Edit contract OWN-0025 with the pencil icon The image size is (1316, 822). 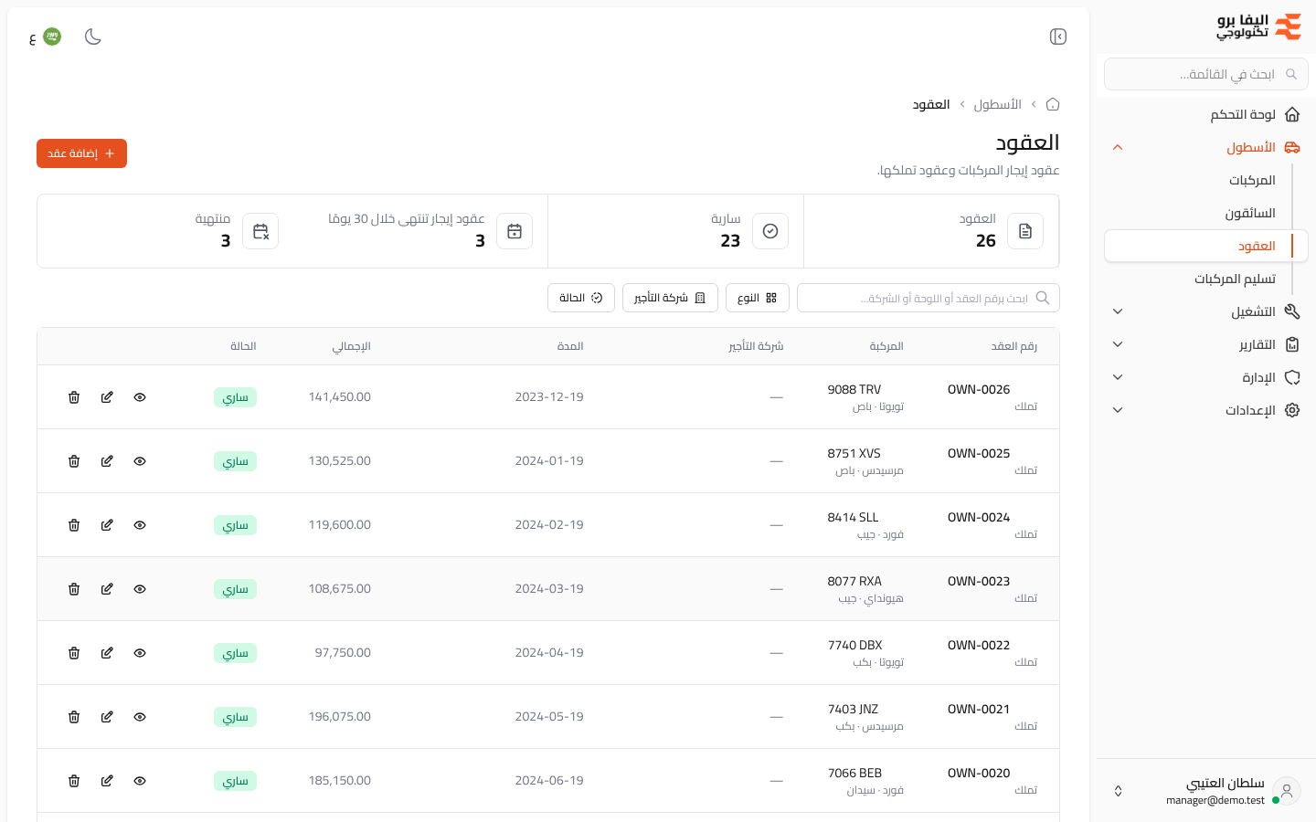(107, 461)
